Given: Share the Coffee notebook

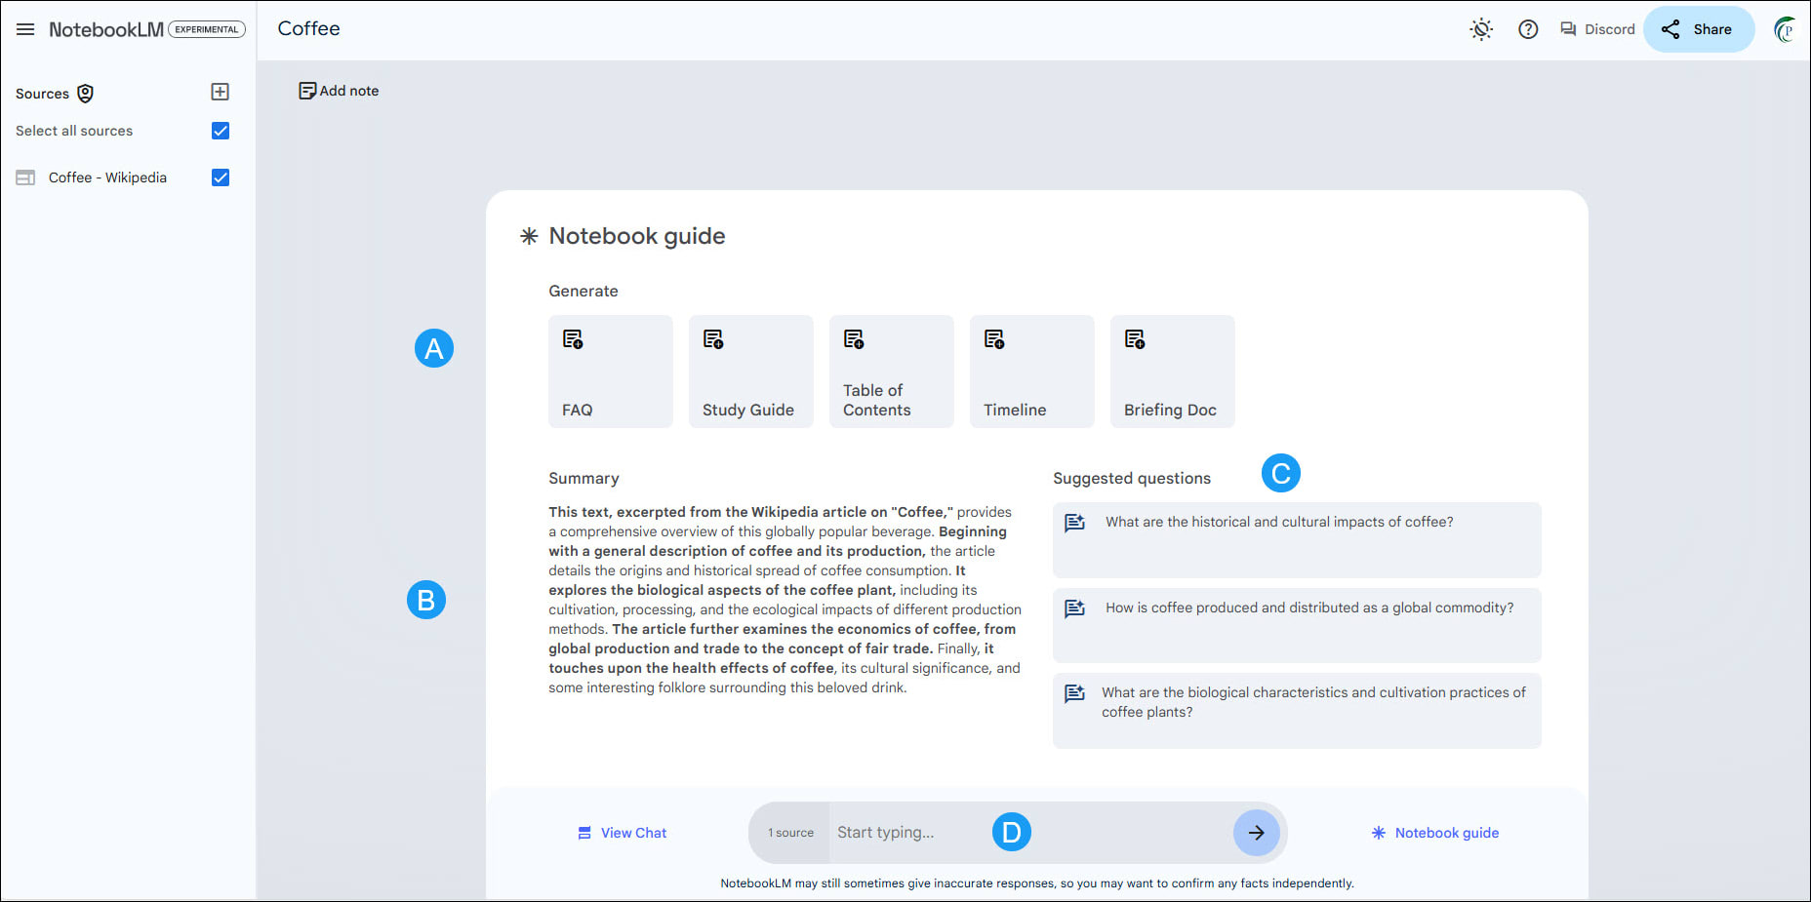Looking at the screenshot, I should click(x=1699, y=28).
